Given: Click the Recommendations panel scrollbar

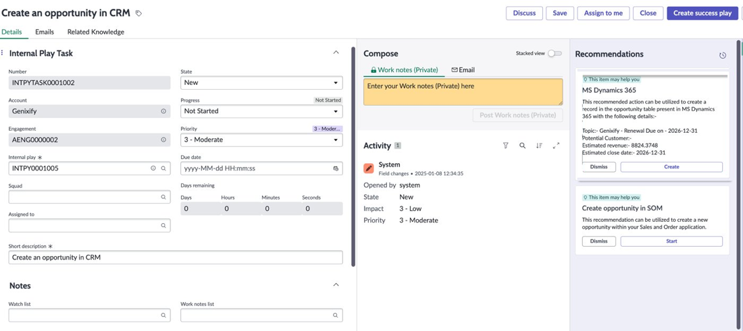Looking at the screenshot, I should (x=739, y=185).
